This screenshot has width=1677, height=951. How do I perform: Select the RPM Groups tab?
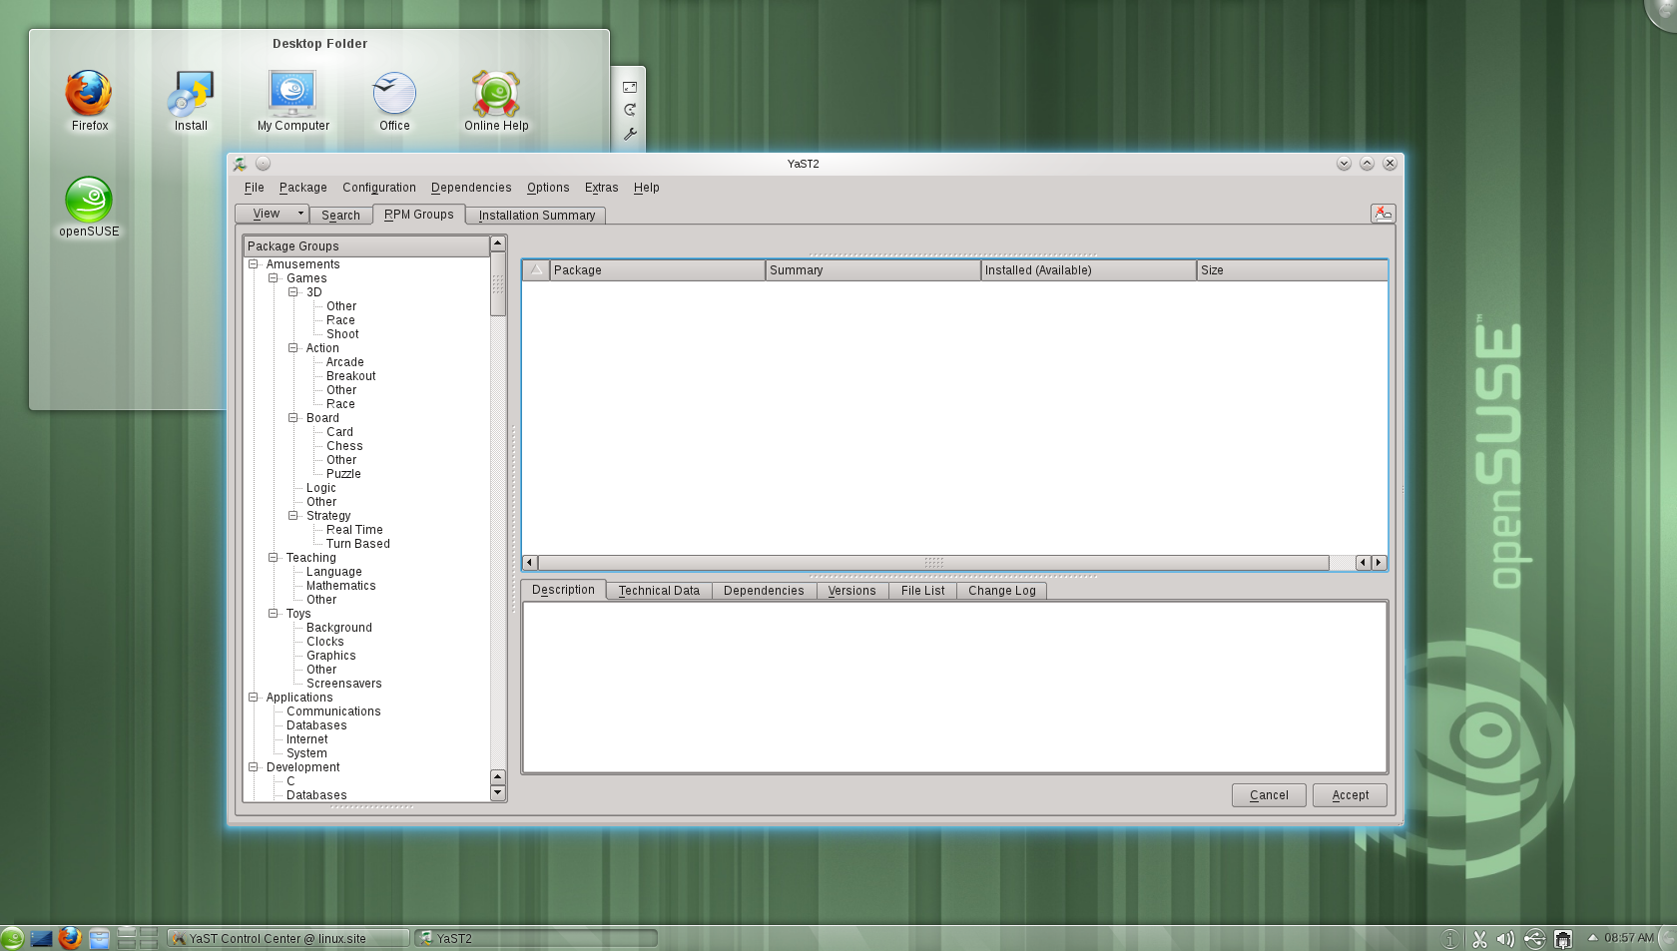click(419, 214)
